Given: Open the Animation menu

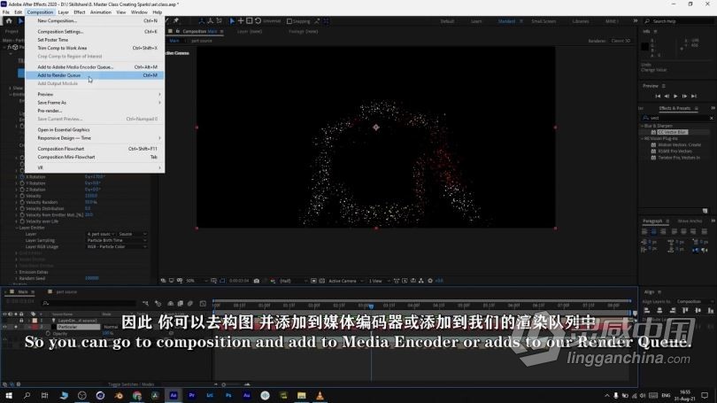Looking at the screenshot, I should tap(101, 12).
